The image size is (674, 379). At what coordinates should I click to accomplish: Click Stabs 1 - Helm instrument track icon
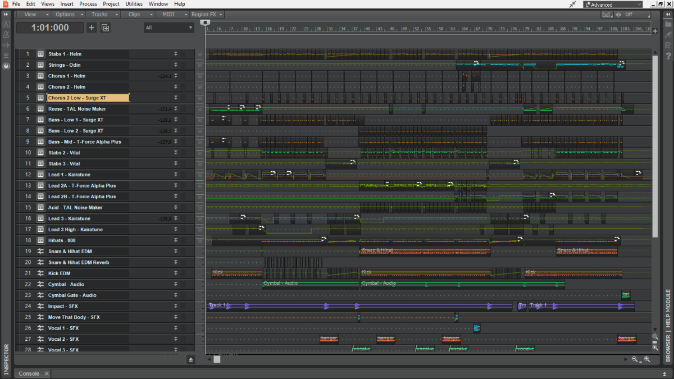[x=40, y=54]
